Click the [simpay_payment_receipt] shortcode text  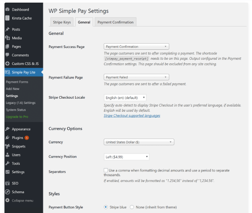[x=127, y=58]
